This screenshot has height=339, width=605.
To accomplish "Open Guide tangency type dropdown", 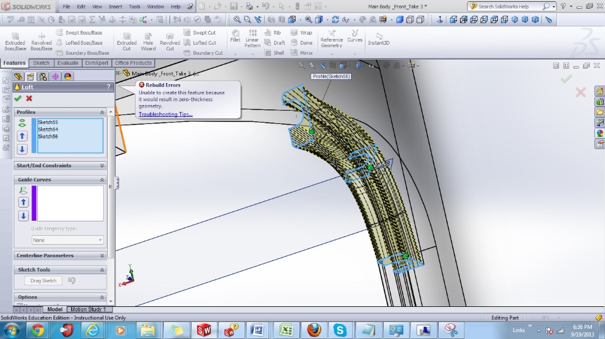I will pyautogui.click(x=67, y=240).
